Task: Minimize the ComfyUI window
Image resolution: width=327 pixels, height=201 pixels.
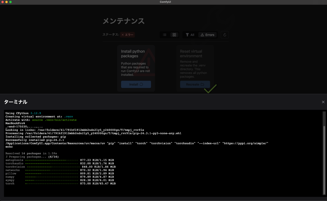Action: (x=6, y=2)
